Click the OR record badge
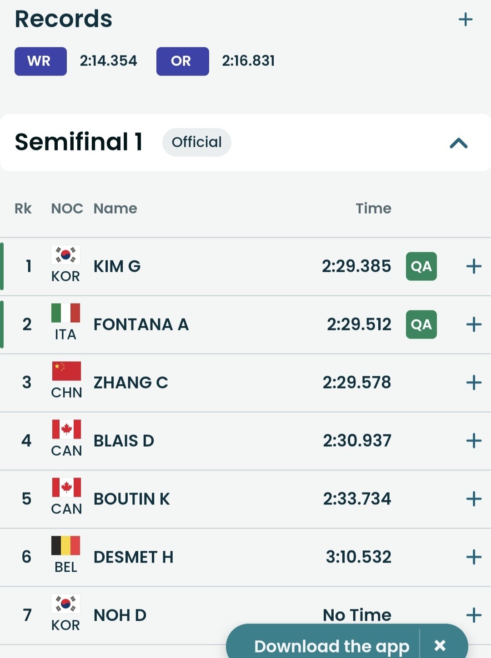The width and height of the screenshot is (491, 658). pos(182,61)
